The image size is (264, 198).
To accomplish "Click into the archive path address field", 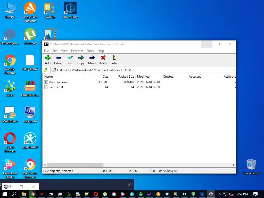I will (x=142, y=70).
